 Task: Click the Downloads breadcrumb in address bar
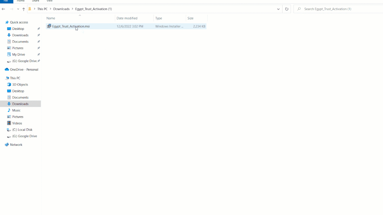coord(61,9)
